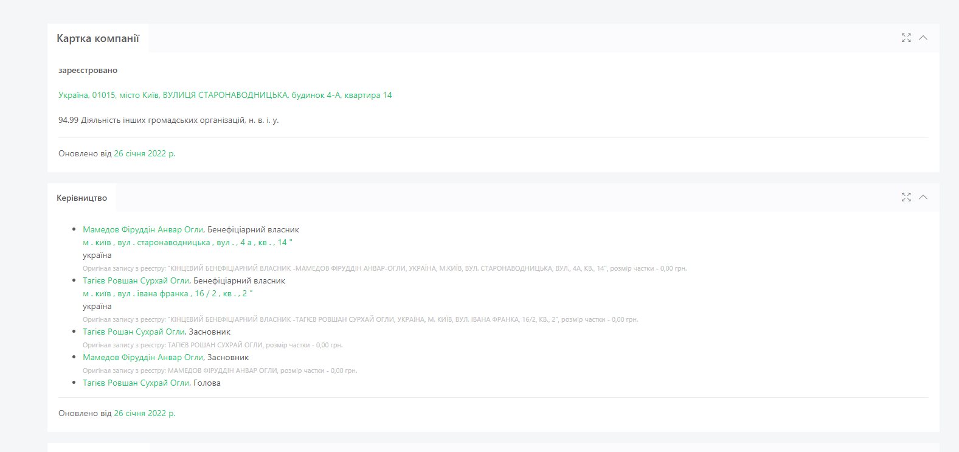This screenshot has width=959, height=452.
Task: Click the 94.99 activity type text
Action: pyautogui.click(x=168, y=120)
